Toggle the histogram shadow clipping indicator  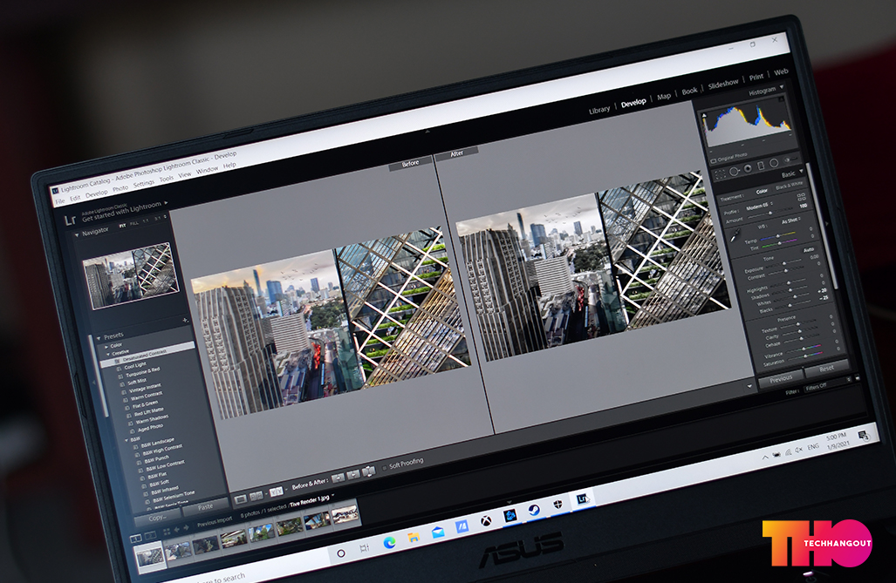pyautogui.click(x=705, y=116)
